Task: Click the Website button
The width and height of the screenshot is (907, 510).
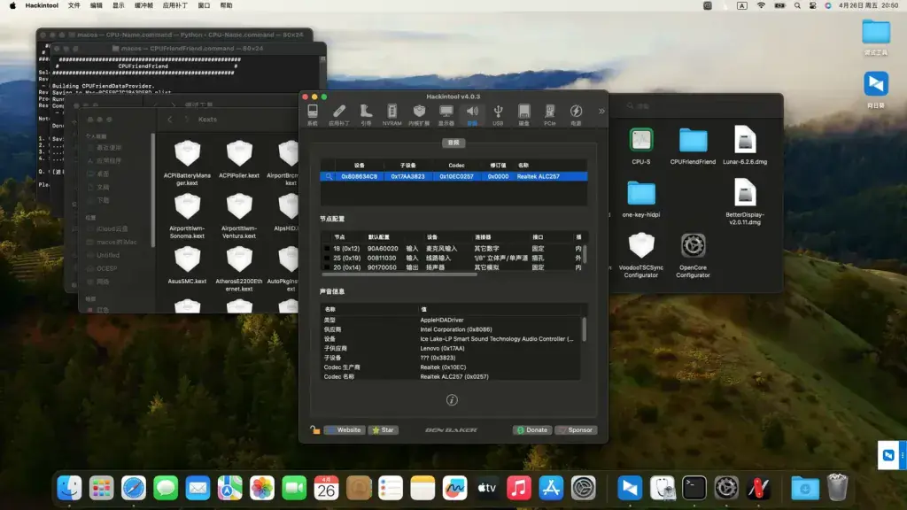Action: 345,430
